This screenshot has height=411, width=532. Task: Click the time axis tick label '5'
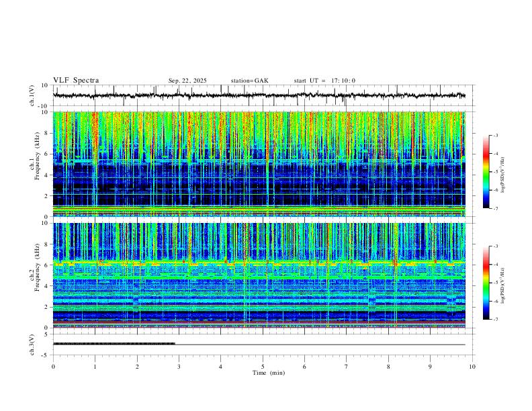coord(263,367)
